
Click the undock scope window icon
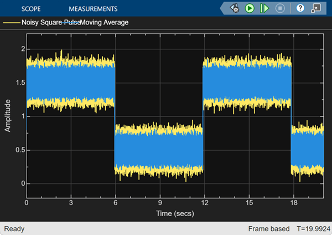tap(315, 8)
